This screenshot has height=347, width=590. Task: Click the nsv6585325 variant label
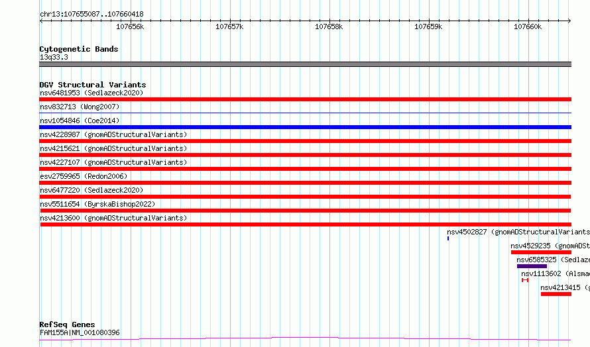point(553,260)
